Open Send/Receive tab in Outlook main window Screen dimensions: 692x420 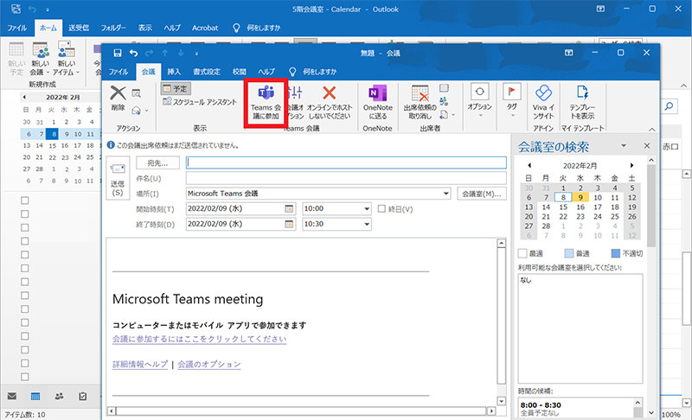(x=79, y=28)
